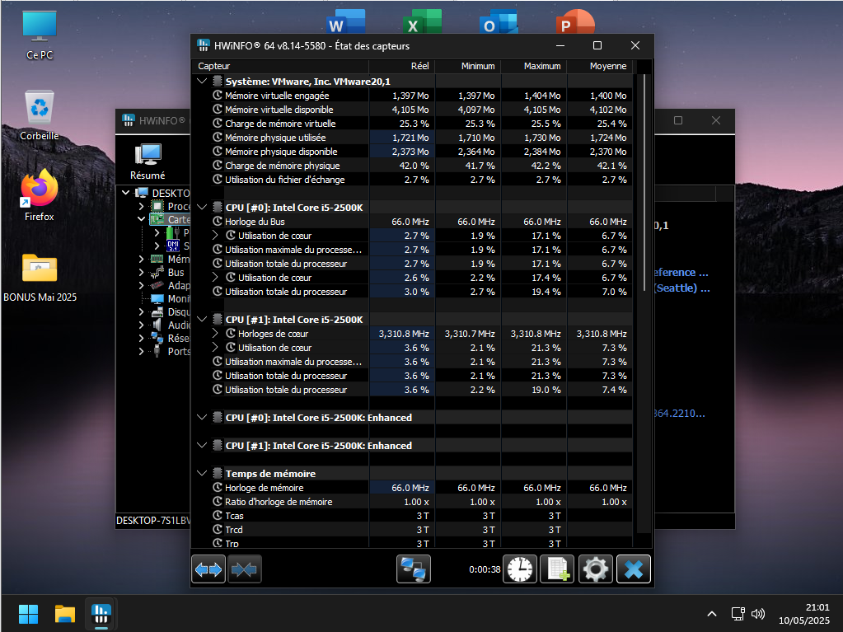Select the 'Tcas' sensor row
This screenshot has height=632, width=843.
coord(412,515)
